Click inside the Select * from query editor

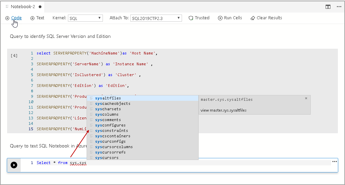(x=204, y=163)
